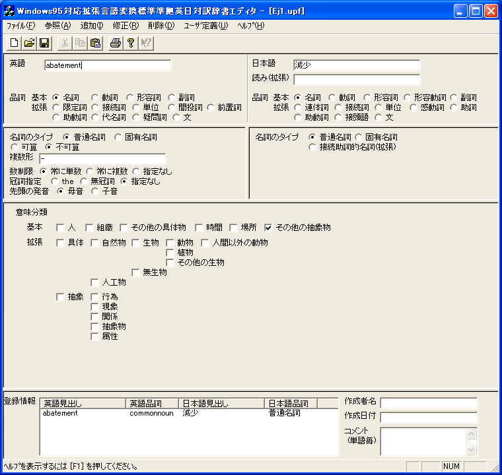The image size is (502, 475).
Task: Click the Print toolbar icon
Action: (x=115, y=43)
